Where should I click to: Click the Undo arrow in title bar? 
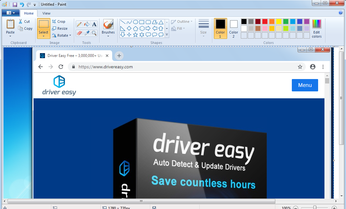point(22,4)
